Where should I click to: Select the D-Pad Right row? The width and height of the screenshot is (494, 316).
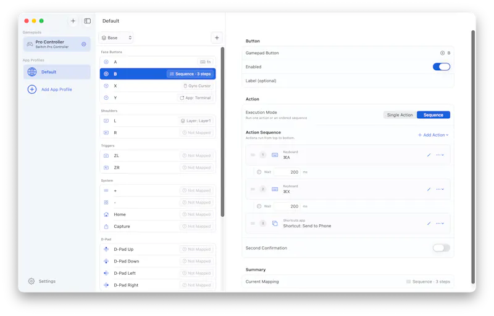point(157,285)
